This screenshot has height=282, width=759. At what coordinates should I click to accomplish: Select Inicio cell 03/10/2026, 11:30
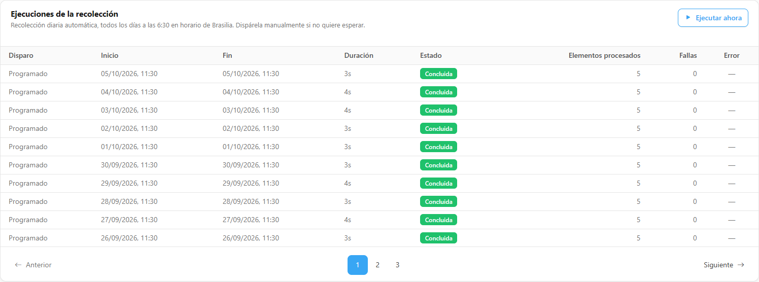pyautogui.click(x=129, y=110)
